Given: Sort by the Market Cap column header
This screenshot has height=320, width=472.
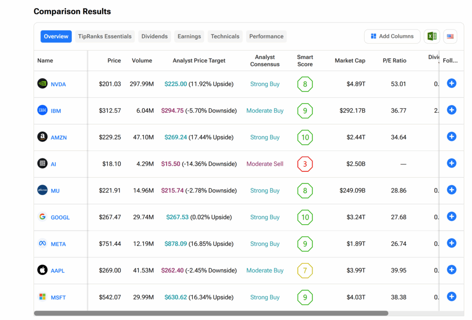Looking at the screenshot, I should click(350, 61).
